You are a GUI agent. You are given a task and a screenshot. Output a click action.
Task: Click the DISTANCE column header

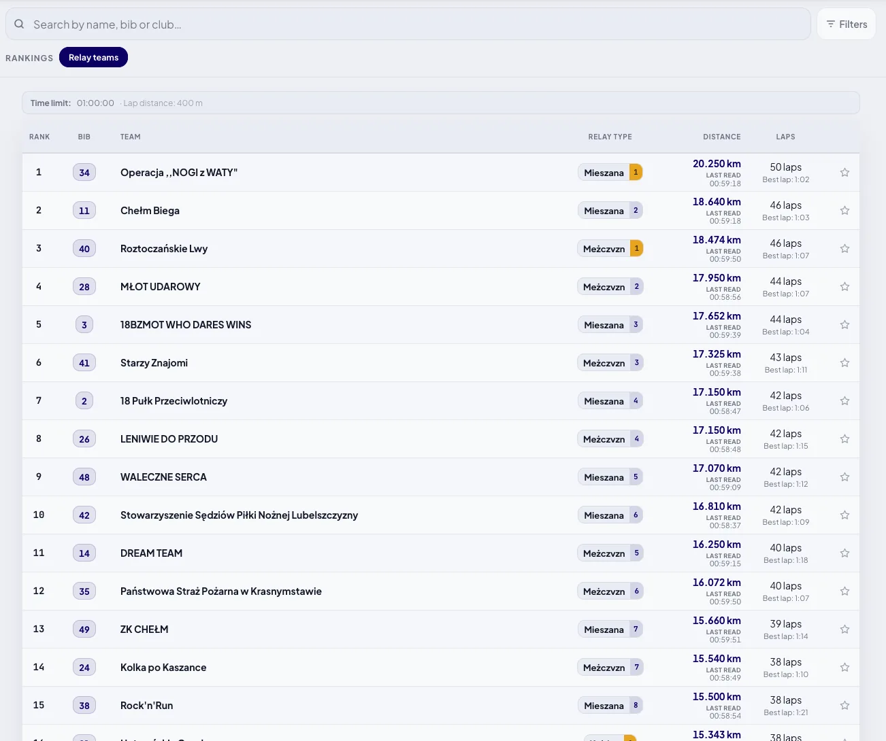[721, 137]
